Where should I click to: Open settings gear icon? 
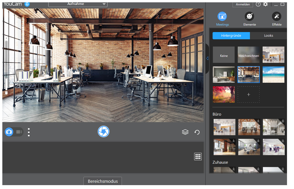265,4
